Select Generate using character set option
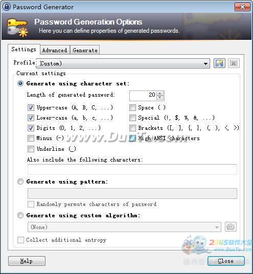The image size is (253, 274). 20,83
